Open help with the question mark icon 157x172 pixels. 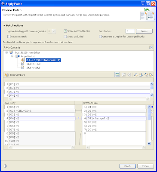pyautogui.click(x=5, y=166)
